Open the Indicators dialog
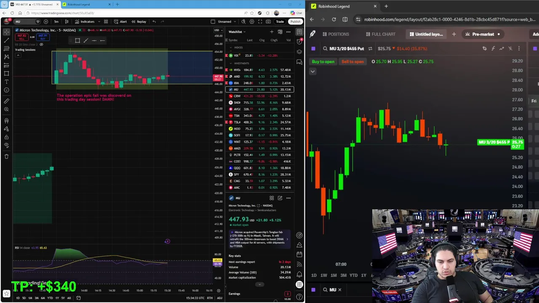The height and width of the screenshot is (303, 539). click(x=85, y=21)
